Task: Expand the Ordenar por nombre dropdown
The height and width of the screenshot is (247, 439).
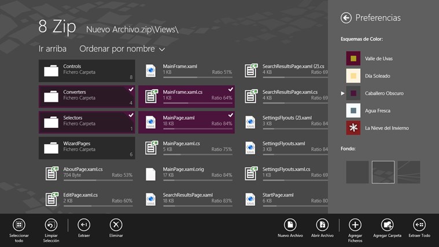Action: tap(122, 49)
